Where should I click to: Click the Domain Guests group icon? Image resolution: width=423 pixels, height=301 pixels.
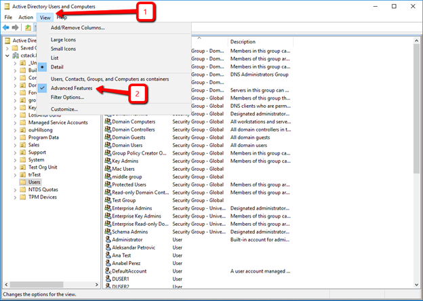[108, 137]
